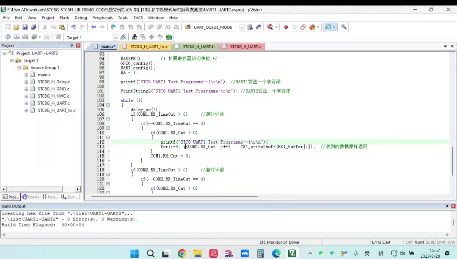Open Options for Target magic wand icon
The height and width of the screenshot is (259, 457).
pyautogui.click(x=123, y=37)
